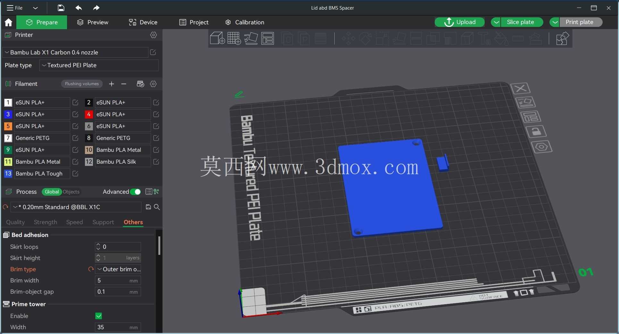The image size is (619, 334).
Task: Open the Calibration tab
Action: tap(245, 22)
